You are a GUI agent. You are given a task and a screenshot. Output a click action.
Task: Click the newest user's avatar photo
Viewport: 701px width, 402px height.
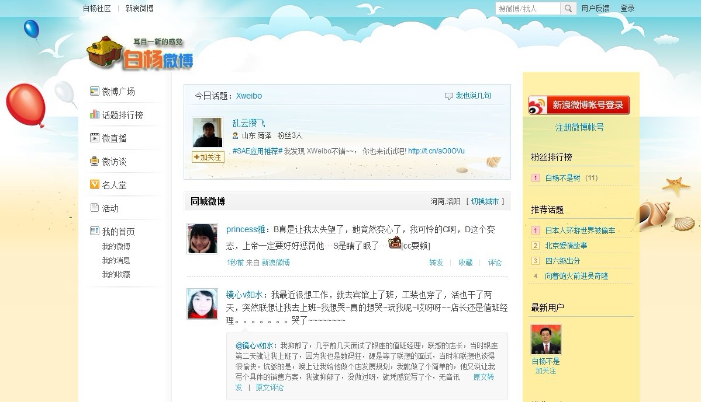coord(546,340)
